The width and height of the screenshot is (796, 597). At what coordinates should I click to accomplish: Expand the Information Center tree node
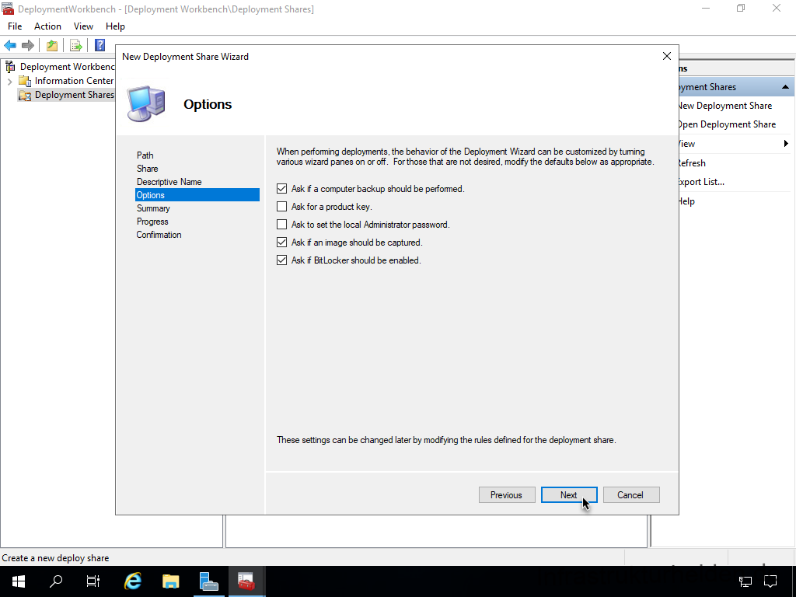[9, 81]
